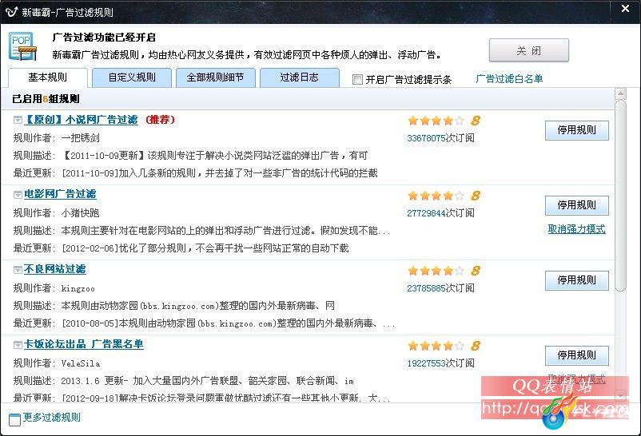This screenshot has height=436, width=641.
Task: Switch to the 自定义规则 tab
Action: tap(132, 77)
